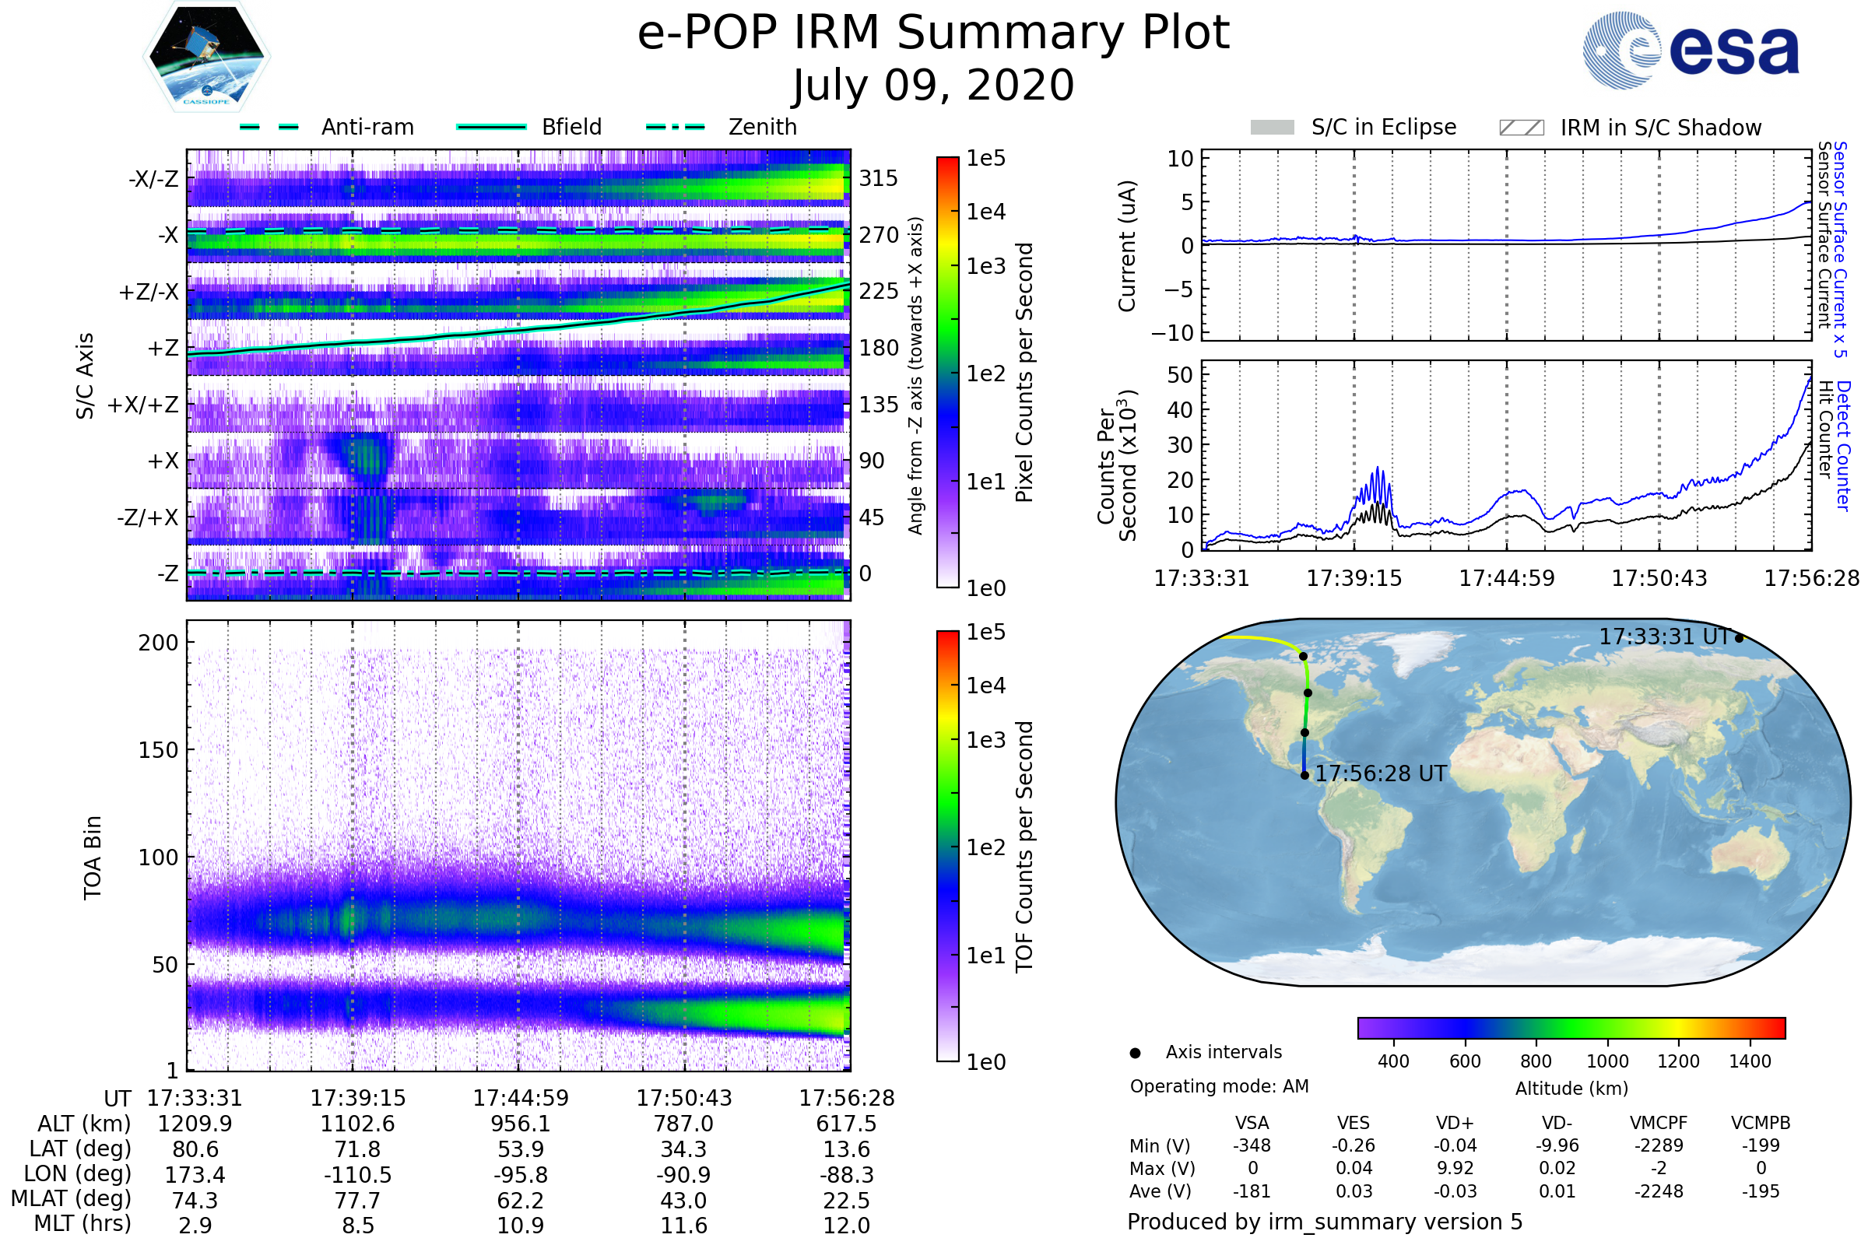
Task: Click the July 09, 2020 date text
Action: click(933, 85)
